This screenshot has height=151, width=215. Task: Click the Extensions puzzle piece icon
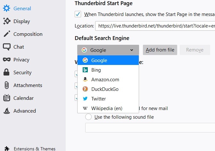coord(7,149)
